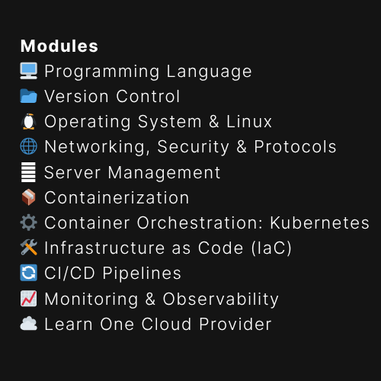
Task: Click the blue refresh arrows CI/CD icon
Action: pyautogui.click(x=29, y=273)
